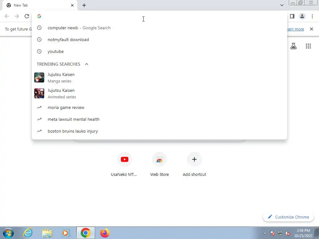Open the Windows Start menu
This screenshot has width=319, height=239.
(x=8, y=233)
